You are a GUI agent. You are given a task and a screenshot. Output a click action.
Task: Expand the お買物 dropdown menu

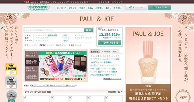tap(99, 8)
